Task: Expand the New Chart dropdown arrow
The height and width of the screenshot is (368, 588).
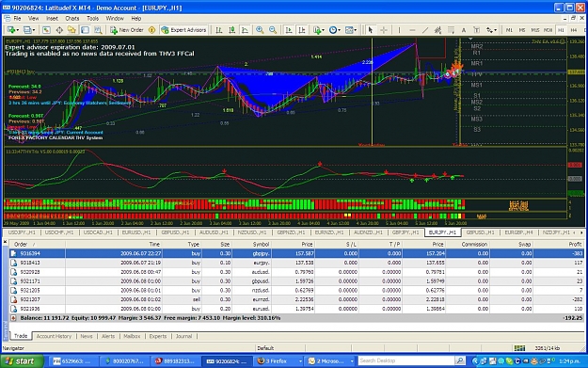Action: [x=18, y=30]
